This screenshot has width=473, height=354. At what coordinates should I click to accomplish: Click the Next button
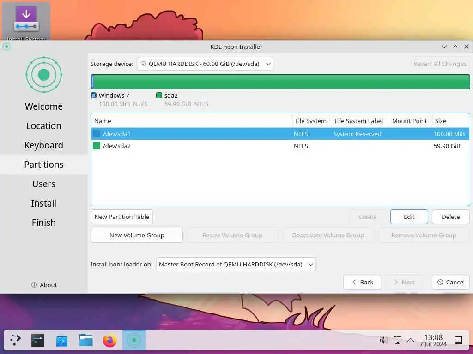pos(404,282)
